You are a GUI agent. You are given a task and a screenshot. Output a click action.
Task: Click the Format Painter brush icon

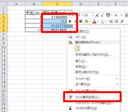point(122,22)
